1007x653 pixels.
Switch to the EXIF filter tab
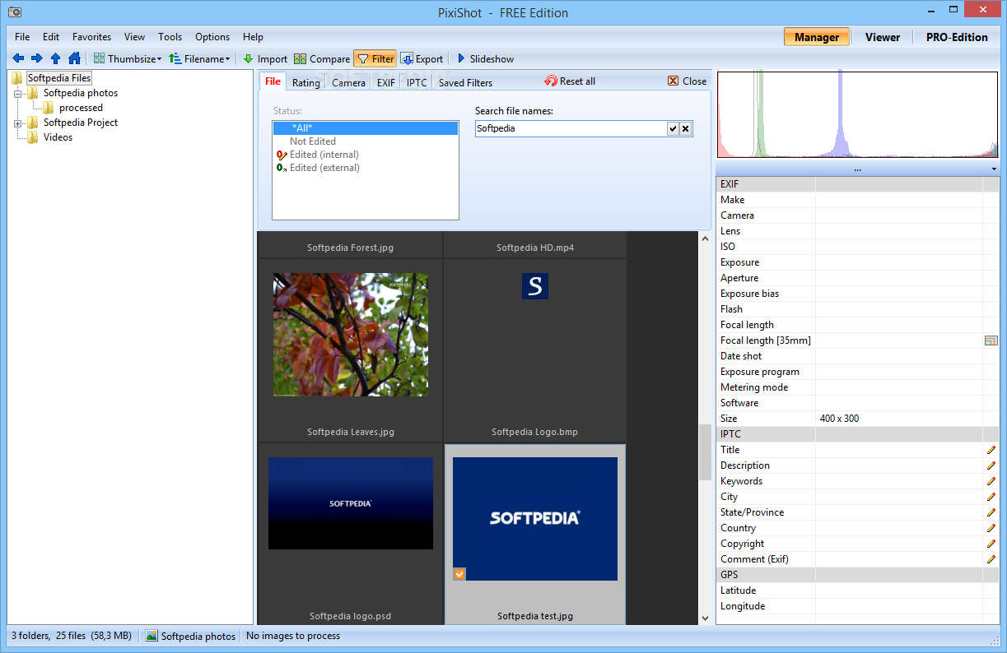point(385,82)
